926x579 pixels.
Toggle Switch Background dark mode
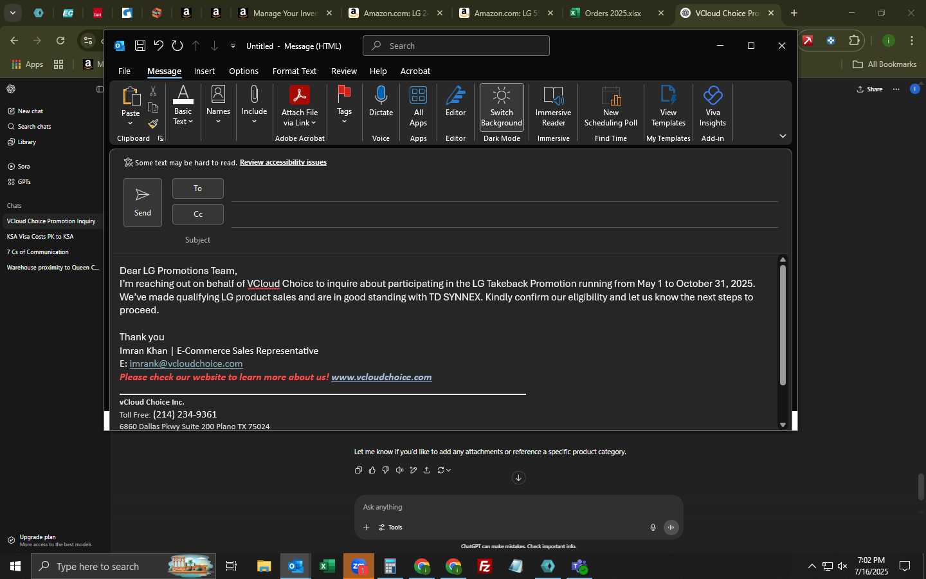(502, 107)
